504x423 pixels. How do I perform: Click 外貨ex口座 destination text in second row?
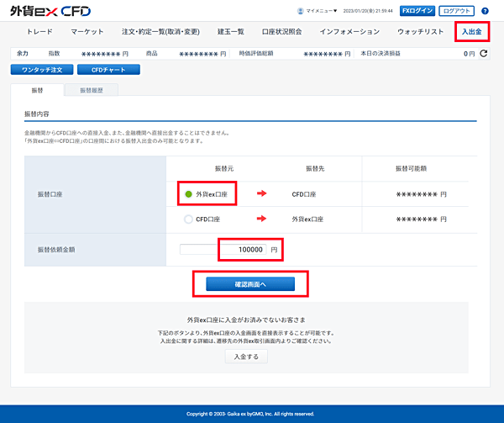pos(307,219)
